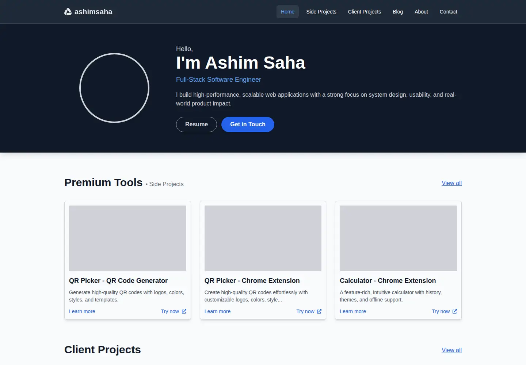Navigate to the Contact page
Image resolution: width=526 pixels, height=365 pixels.
click(448, 12)
